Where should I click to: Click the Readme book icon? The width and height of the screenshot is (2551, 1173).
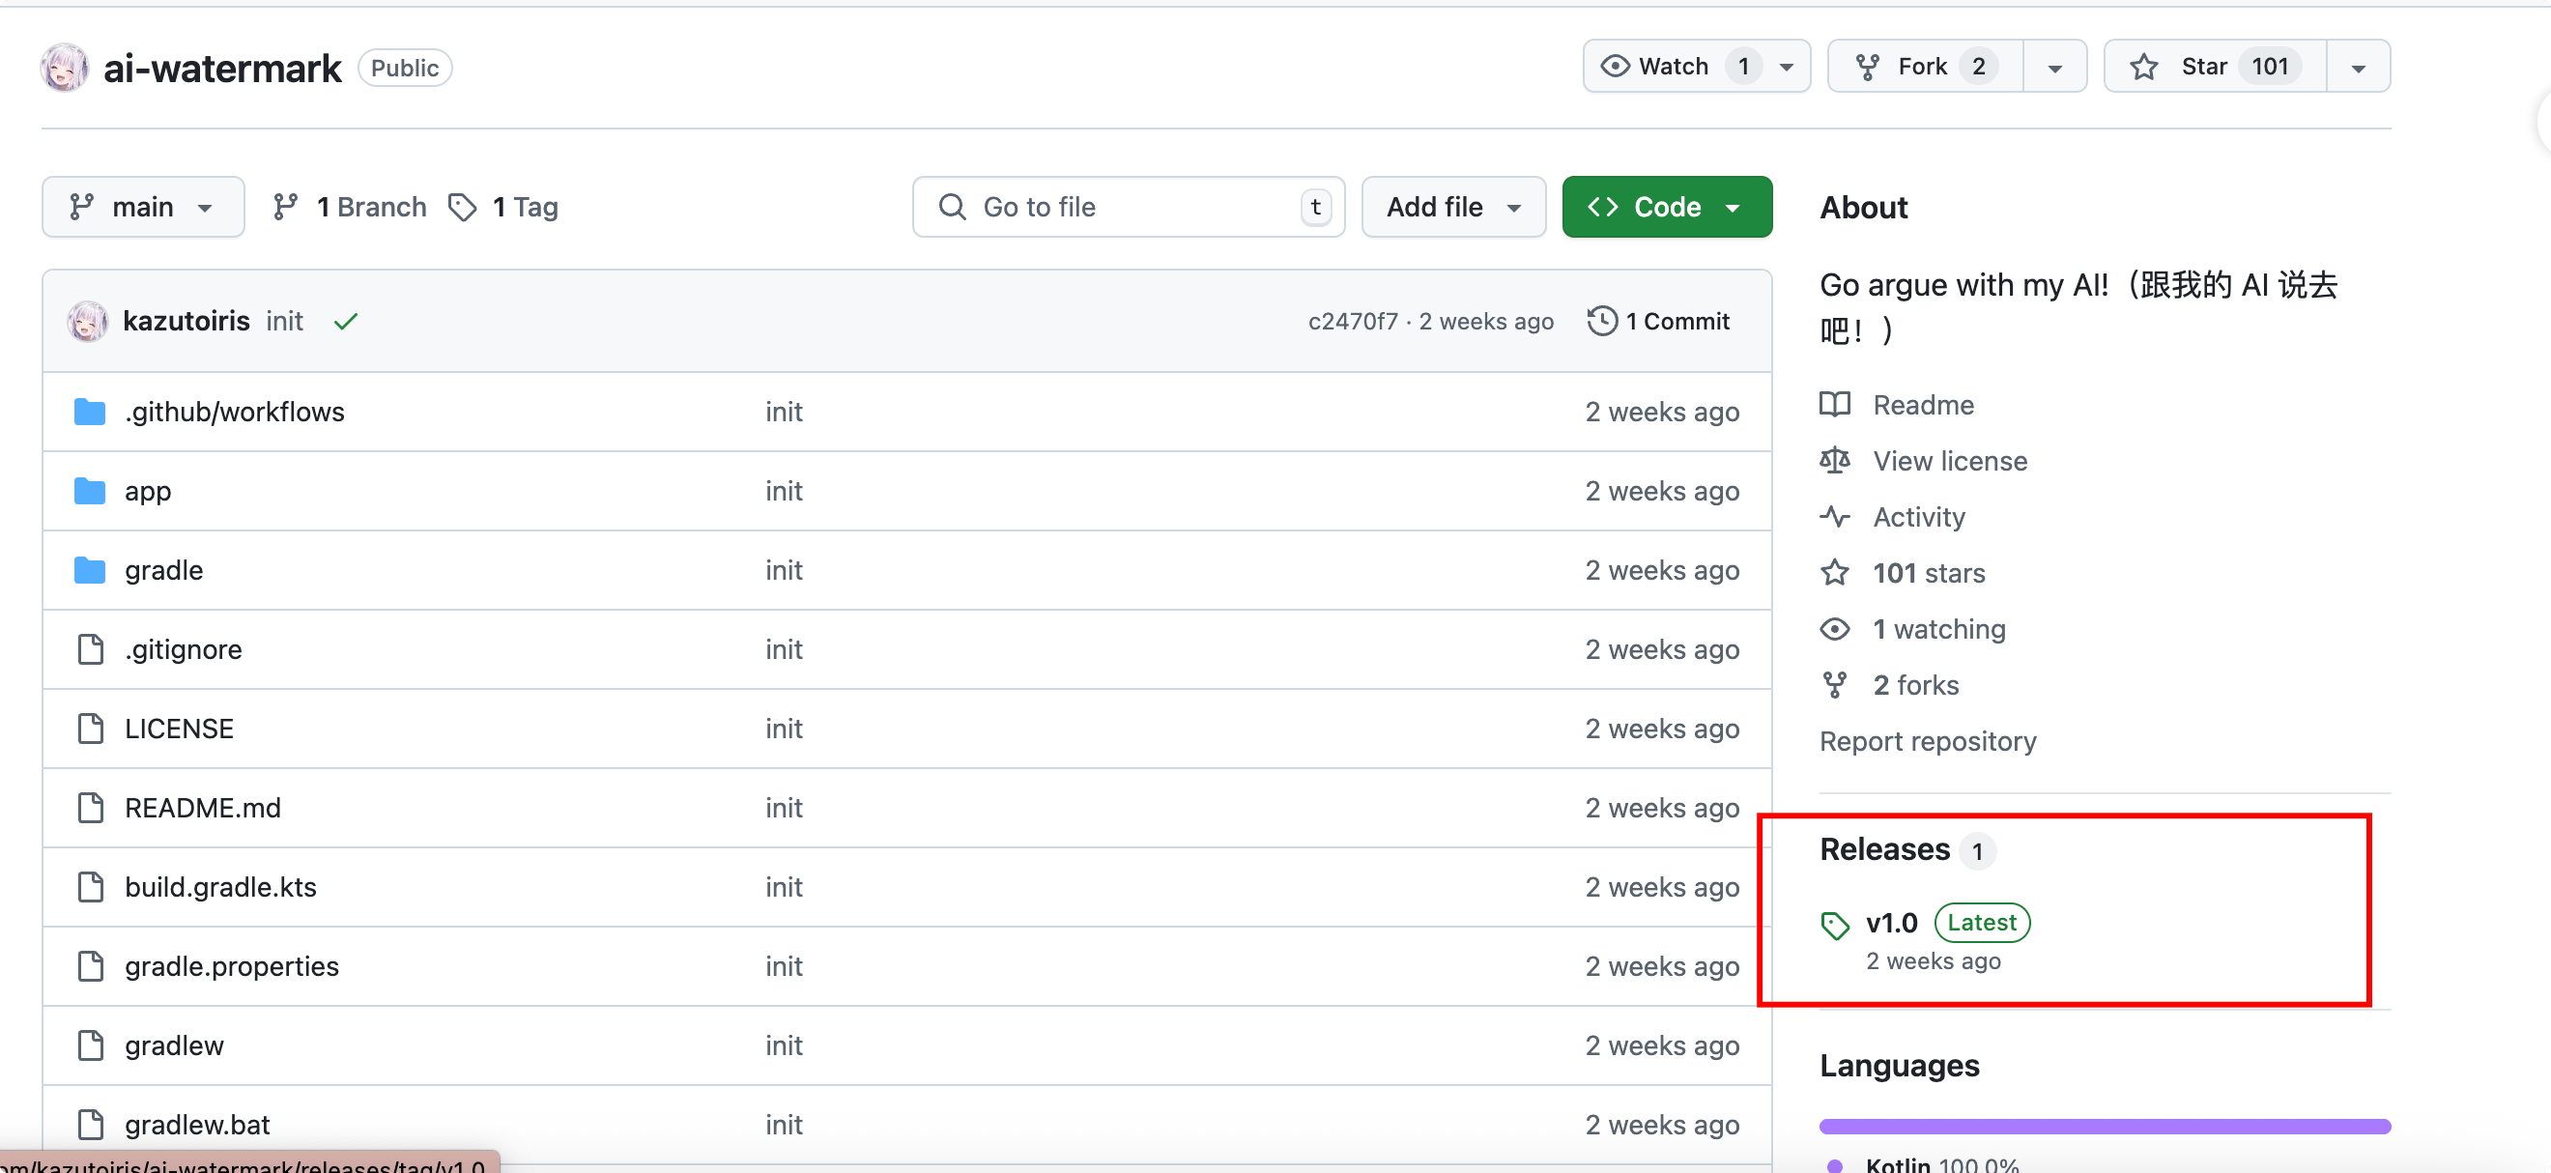1834,405
